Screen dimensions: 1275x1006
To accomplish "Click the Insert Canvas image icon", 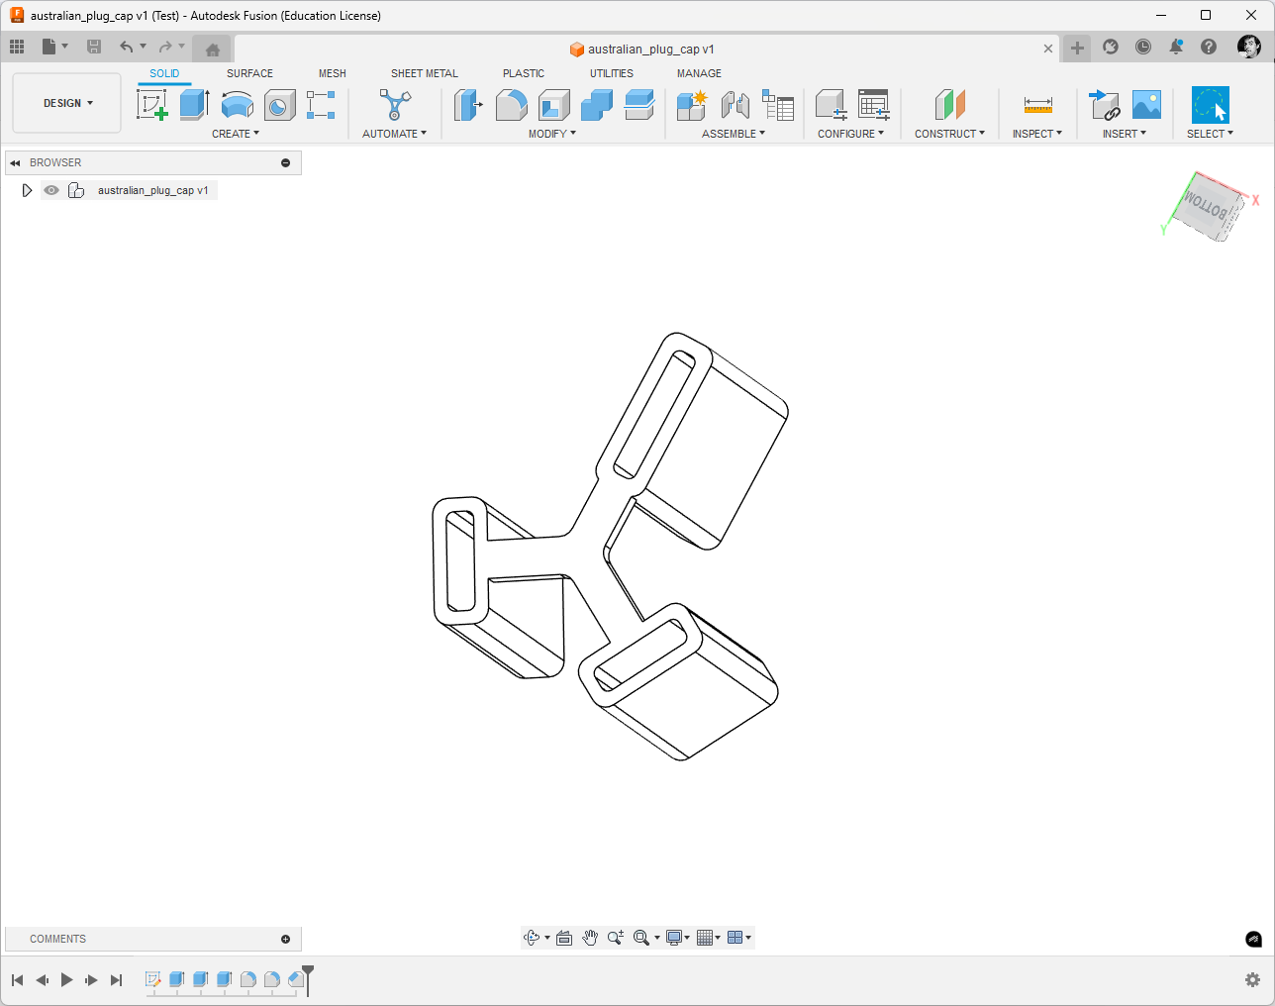I will 1146,104.
